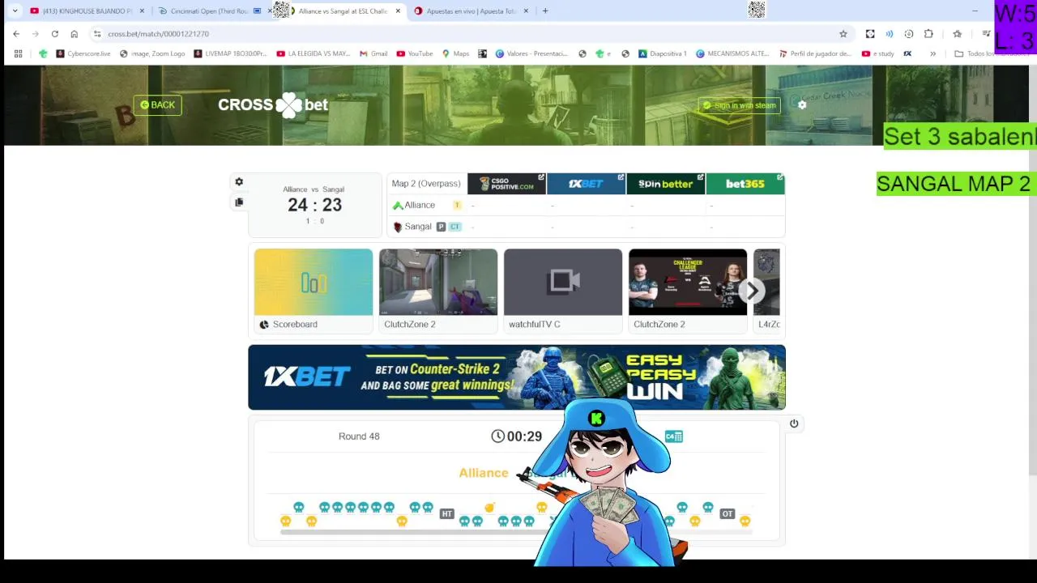
Task: Open the Scoreboard thumbnail card
Action: click(314, 291)
